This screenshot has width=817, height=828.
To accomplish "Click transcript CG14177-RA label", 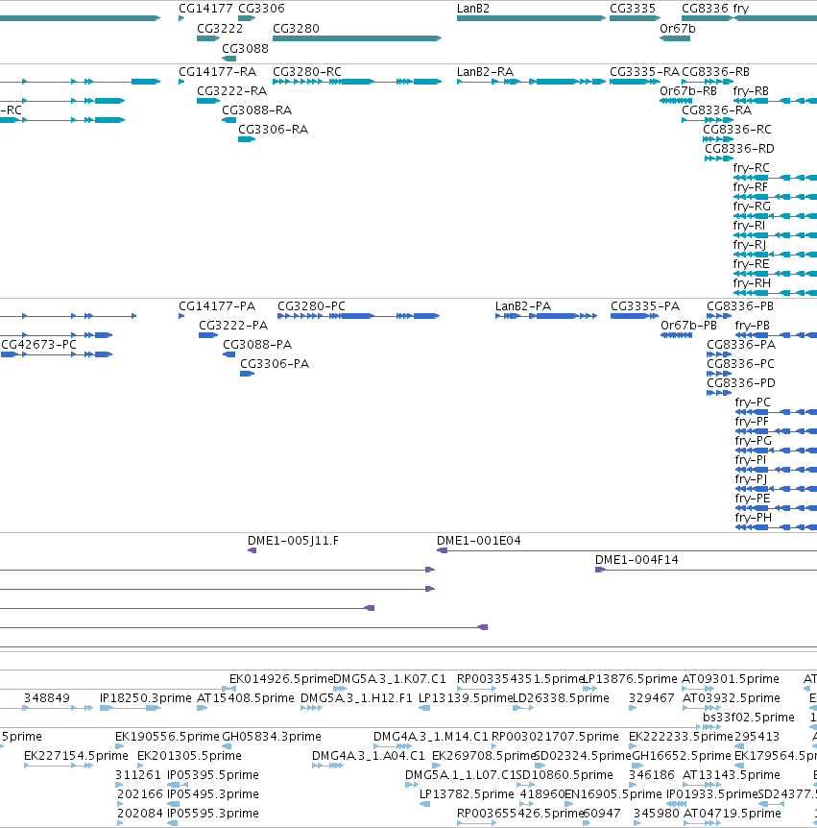I will pyautogui.click(x=217, y=72).
